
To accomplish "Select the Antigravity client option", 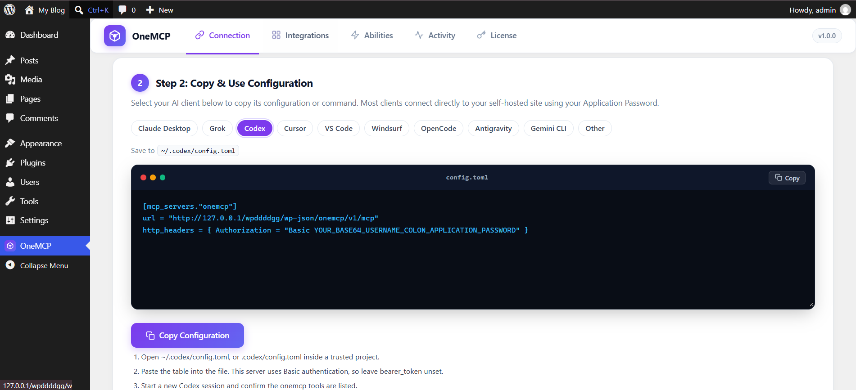I will tap(494, 128).
